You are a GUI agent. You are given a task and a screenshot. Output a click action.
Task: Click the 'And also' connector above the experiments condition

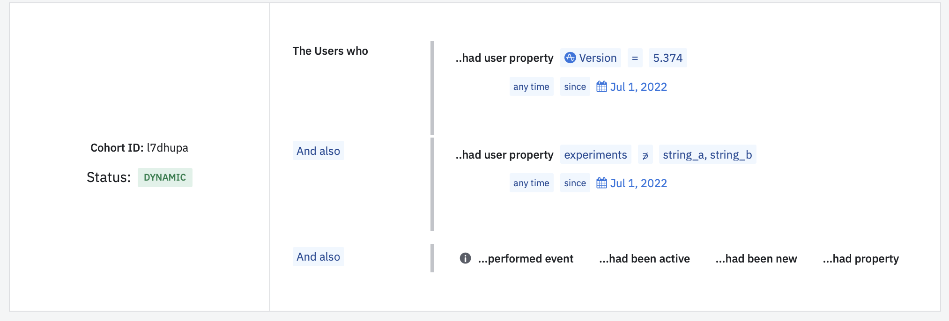tap(318, 151)
